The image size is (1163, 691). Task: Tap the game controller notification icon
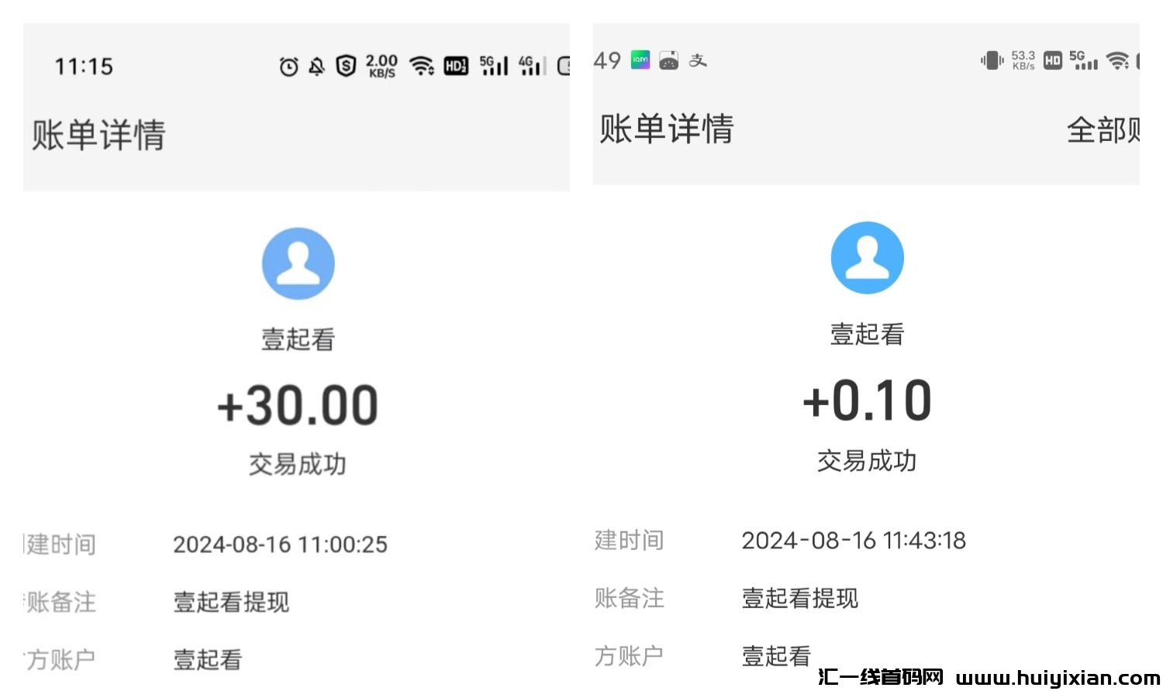(x=668, y=60)
